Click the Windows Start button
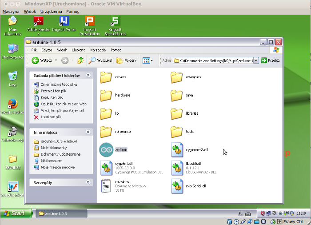The height and width of the screenshot is (225, 311). 16,213
